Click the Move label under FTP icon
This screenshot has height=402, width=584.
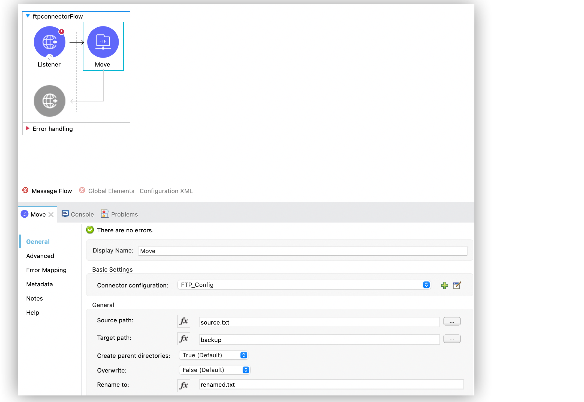[103, 64]
